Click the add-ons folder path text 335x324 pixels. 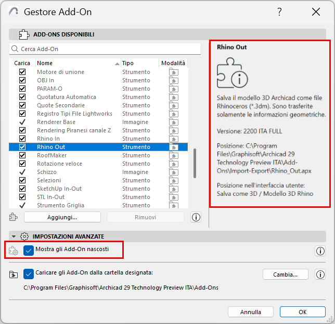coord(121,288)
